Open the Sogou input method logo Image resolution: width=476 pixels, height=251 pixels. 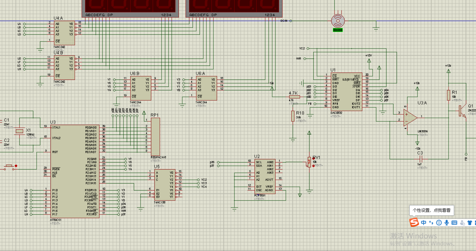pyautogui.click(x=414, y=222)
